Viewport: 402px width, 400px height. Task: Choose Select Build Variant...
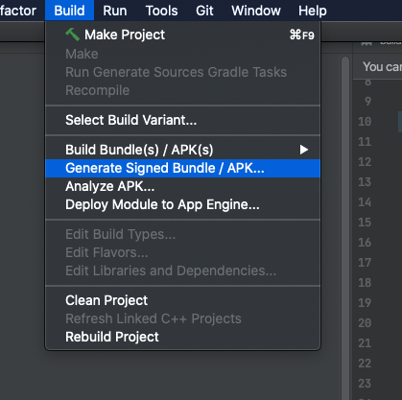coord(182,120)
